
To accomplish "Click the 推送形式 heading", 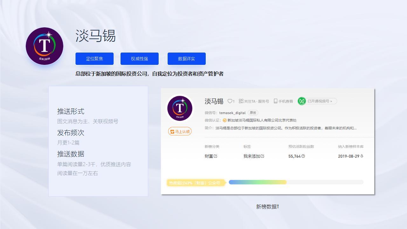I will tap(71, 111).
